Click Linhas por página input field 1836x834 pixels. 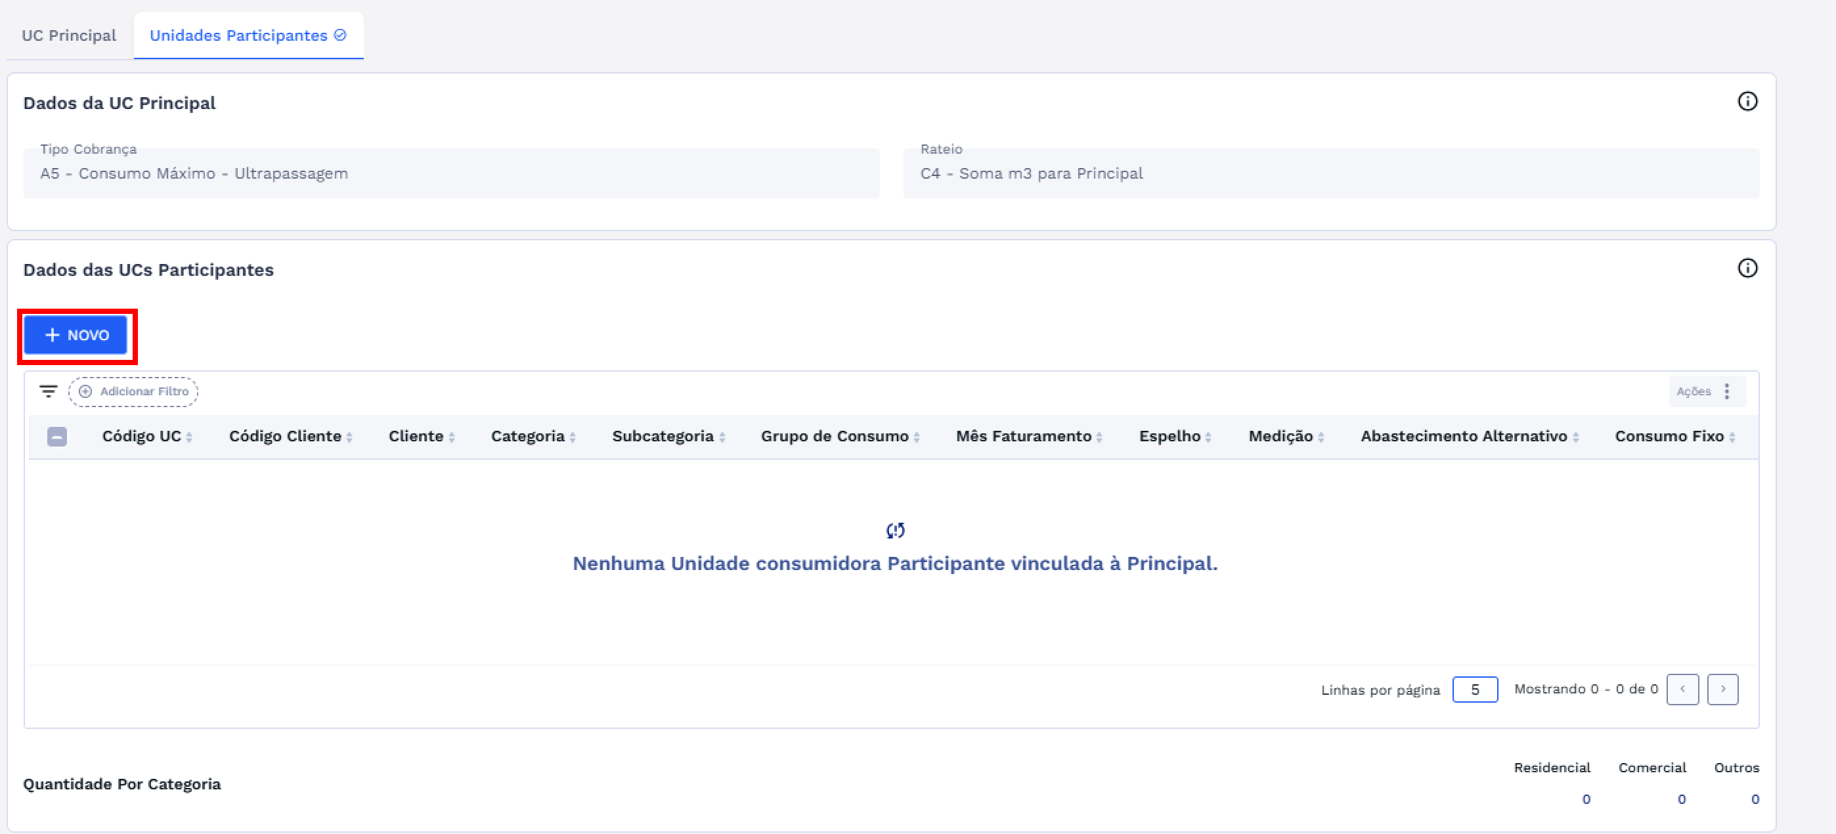point(1475,690)
